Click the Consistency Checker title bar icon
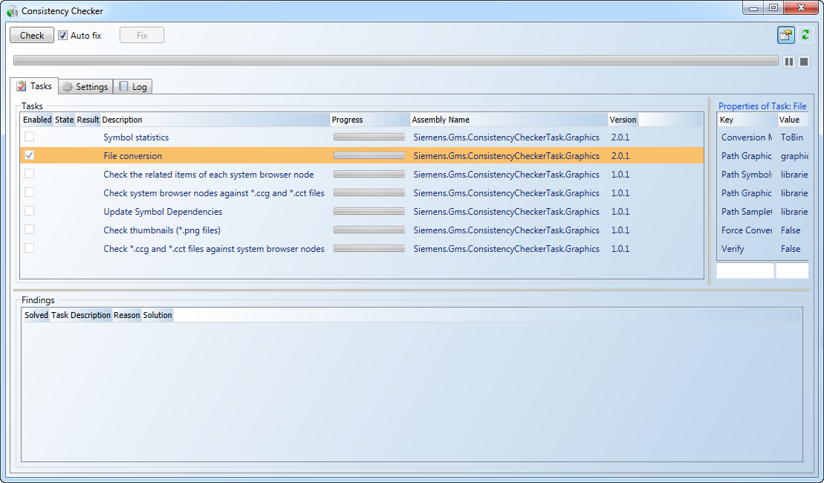 tap(12, 11)
